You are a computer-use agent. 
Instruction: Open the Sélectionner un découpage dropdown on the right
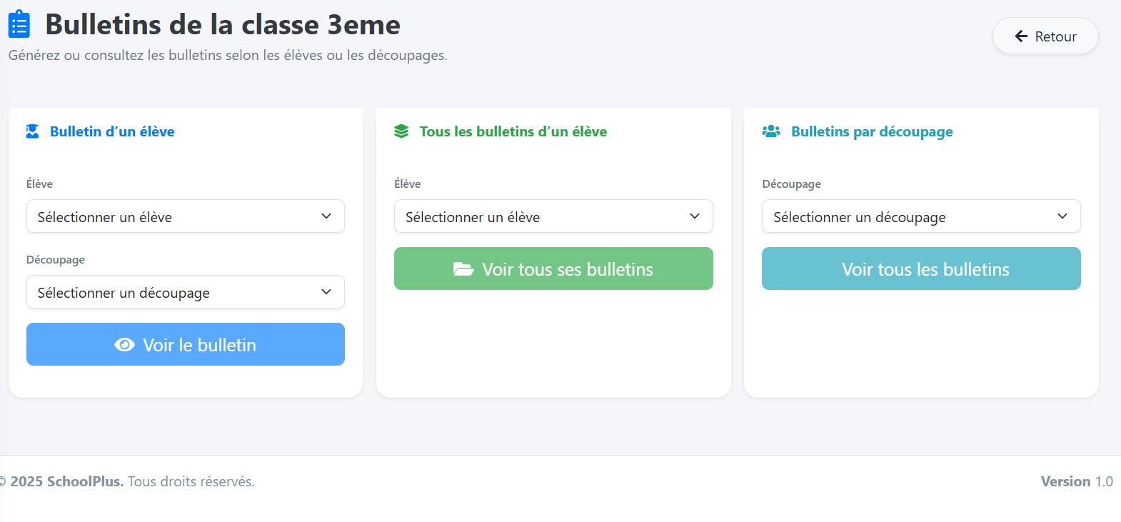pos(920,216)
